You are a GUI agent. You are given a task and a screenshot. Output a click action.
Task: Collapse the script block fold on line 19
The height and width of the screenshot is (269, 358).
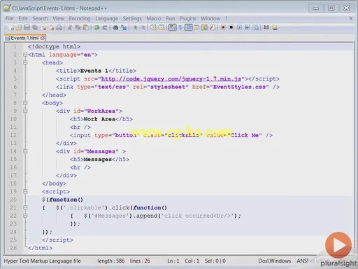(25, 191)
